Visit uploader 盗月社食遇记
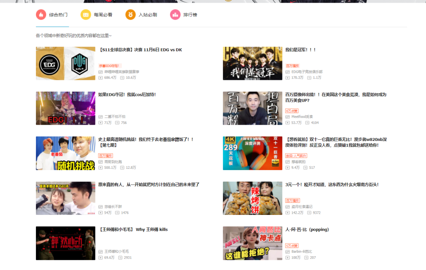The height and width of the screenshot is (270, 426). [x=302, y=207]
